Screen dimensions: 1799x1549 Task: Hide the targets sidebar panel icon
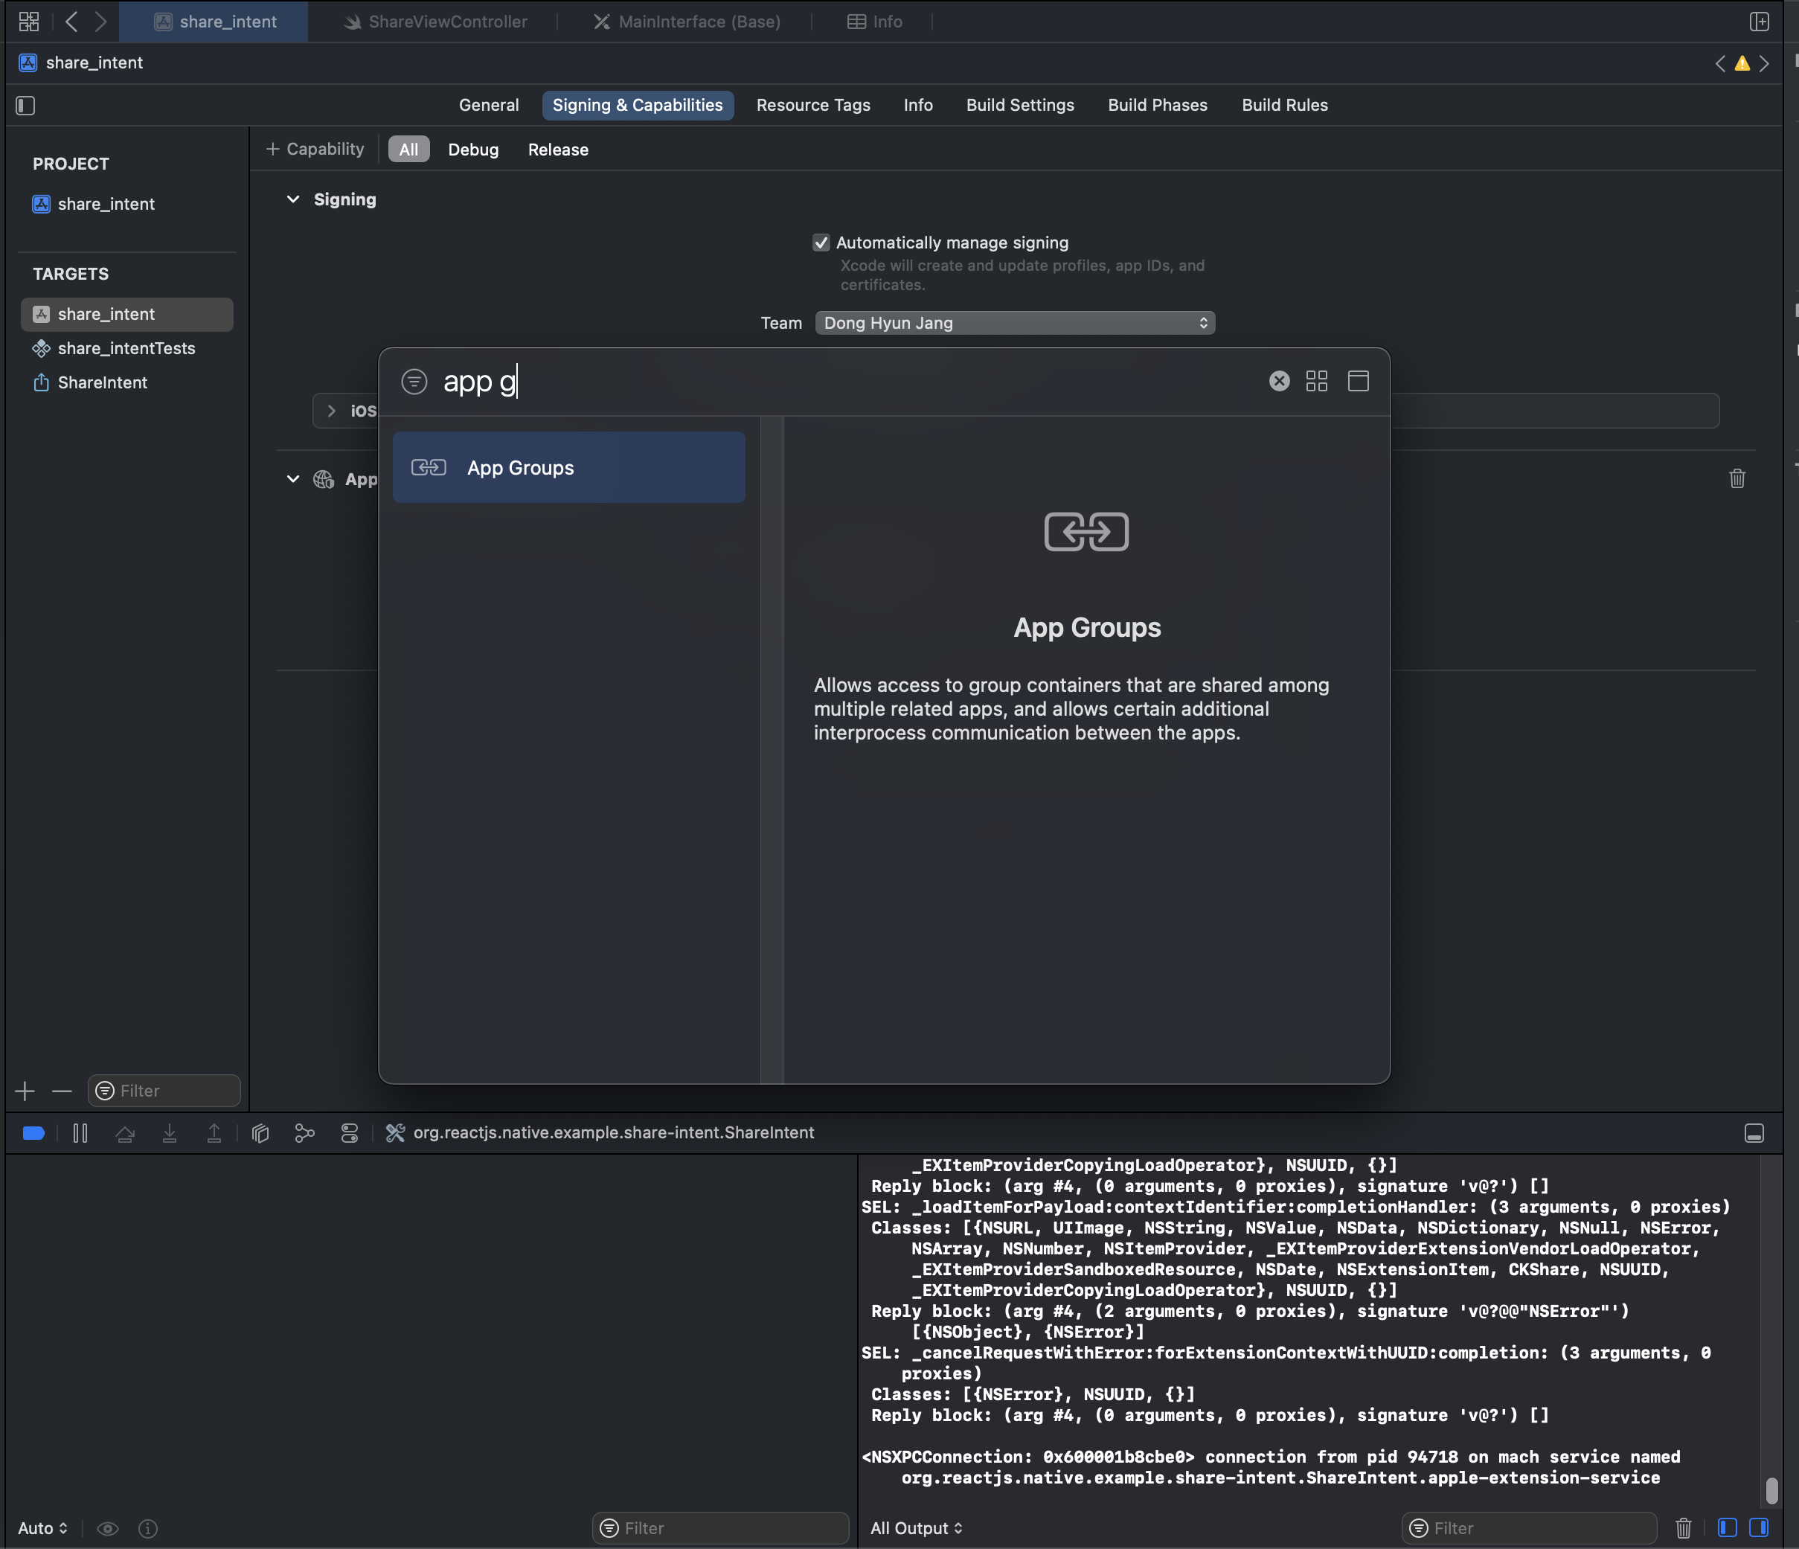[25, 106]
